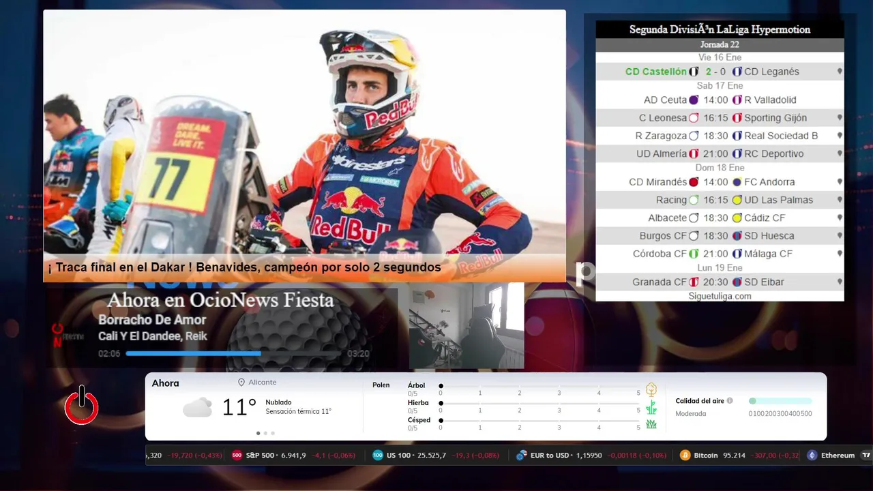
Task: Click the 11° temperature reading
Action: click(x=239, y=408)
